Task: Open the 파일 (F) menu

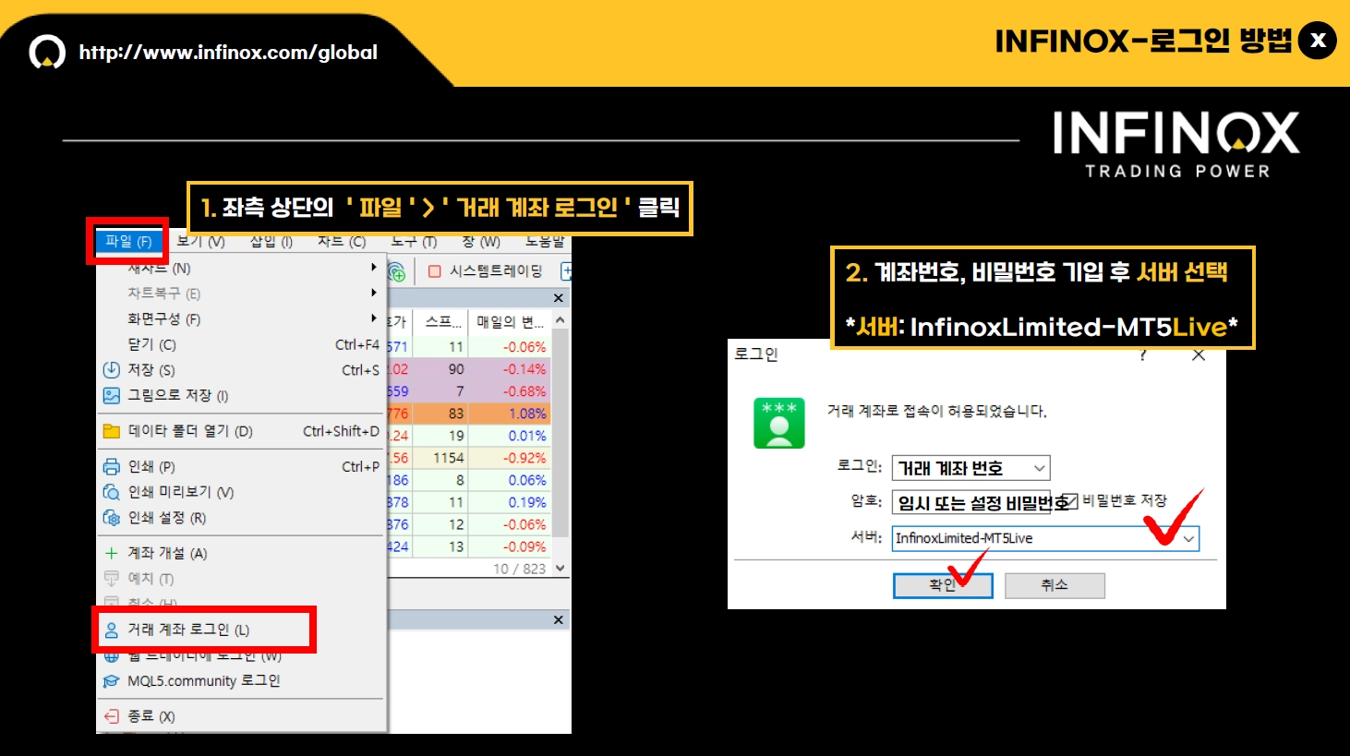Action: [128, 242]
